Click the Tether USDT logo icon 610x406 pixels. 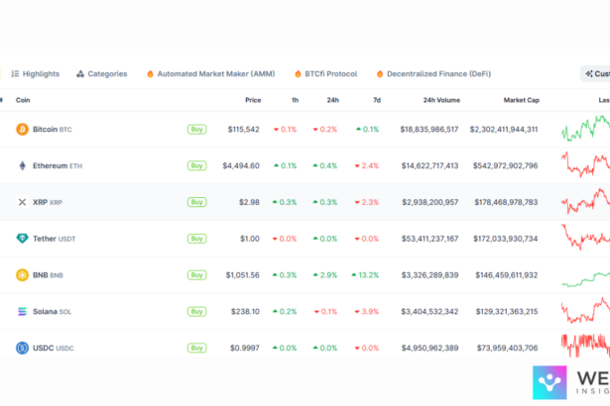(22, 239)
